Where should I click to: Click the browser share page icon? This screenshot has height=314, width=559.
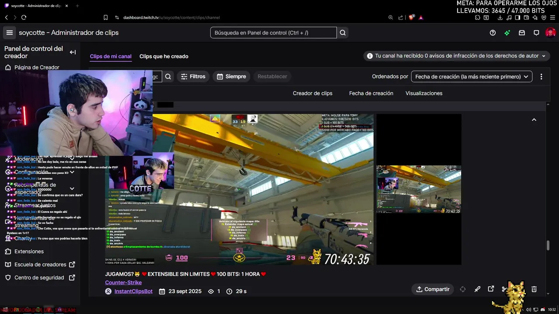(x=400, y=17)
